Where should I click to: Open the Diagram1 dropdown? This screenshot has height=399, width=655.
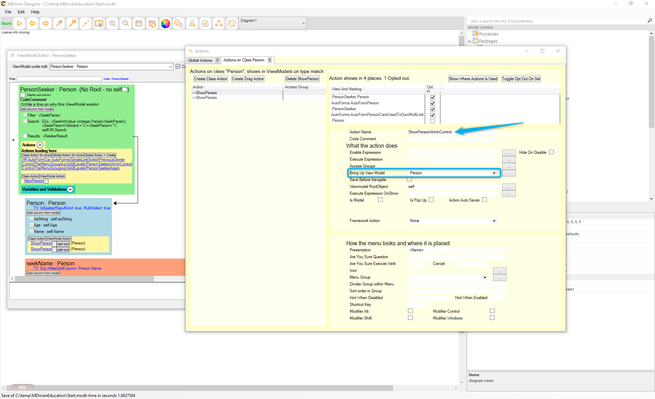point(303,23)
